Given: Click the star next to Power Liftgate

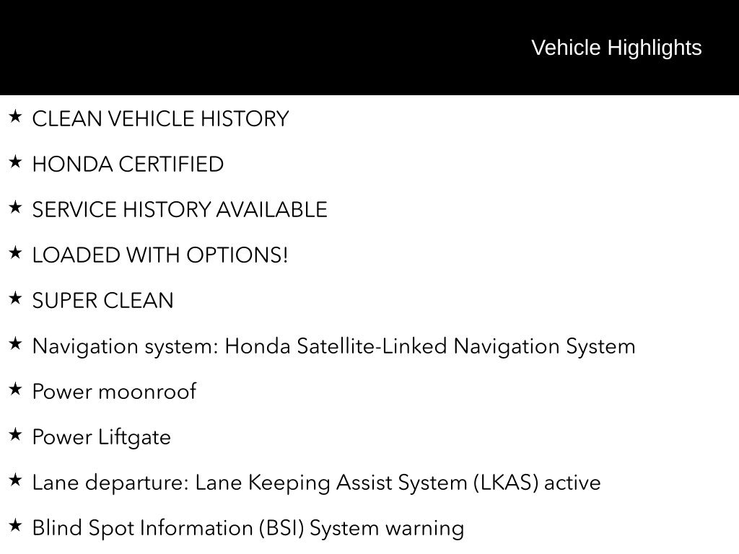Looking at the screenshot, I should click(15, 435).
